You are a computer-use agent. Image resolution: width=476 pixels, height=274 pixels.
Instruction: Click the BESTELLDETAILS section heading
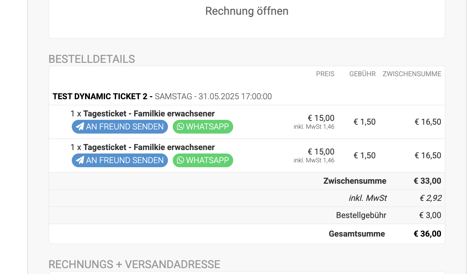point(92,59)
